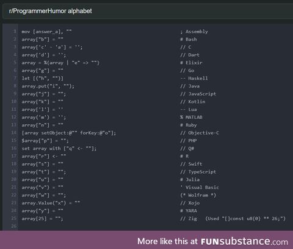Click the '// Swift' comment

[191, 164]
